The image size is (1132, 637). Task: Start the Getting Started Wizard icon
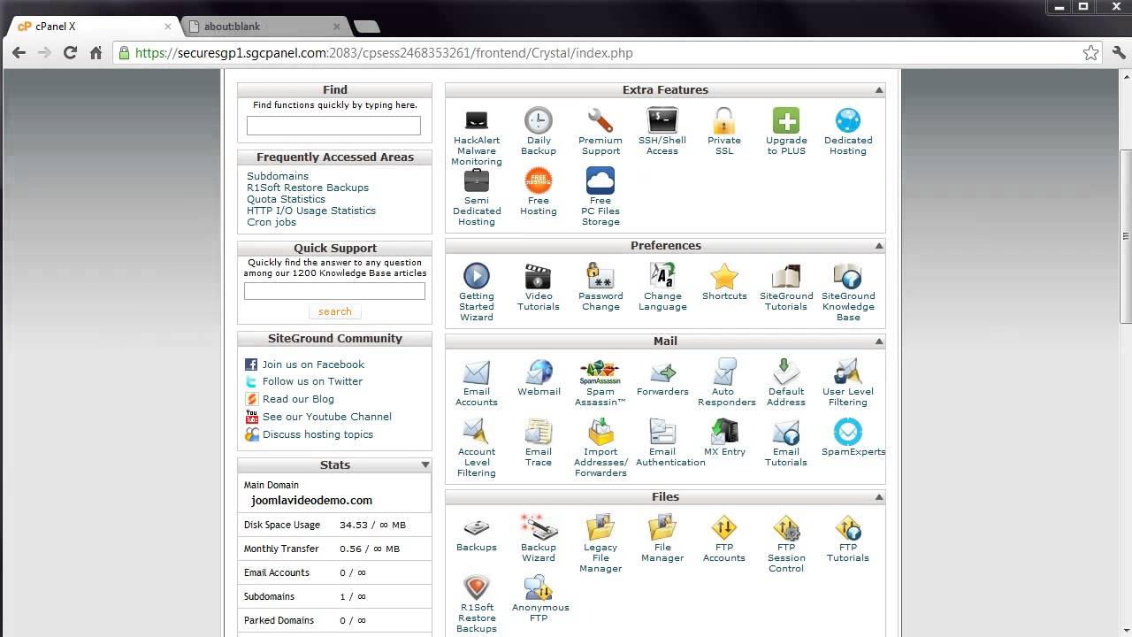(x=477, y=276)
